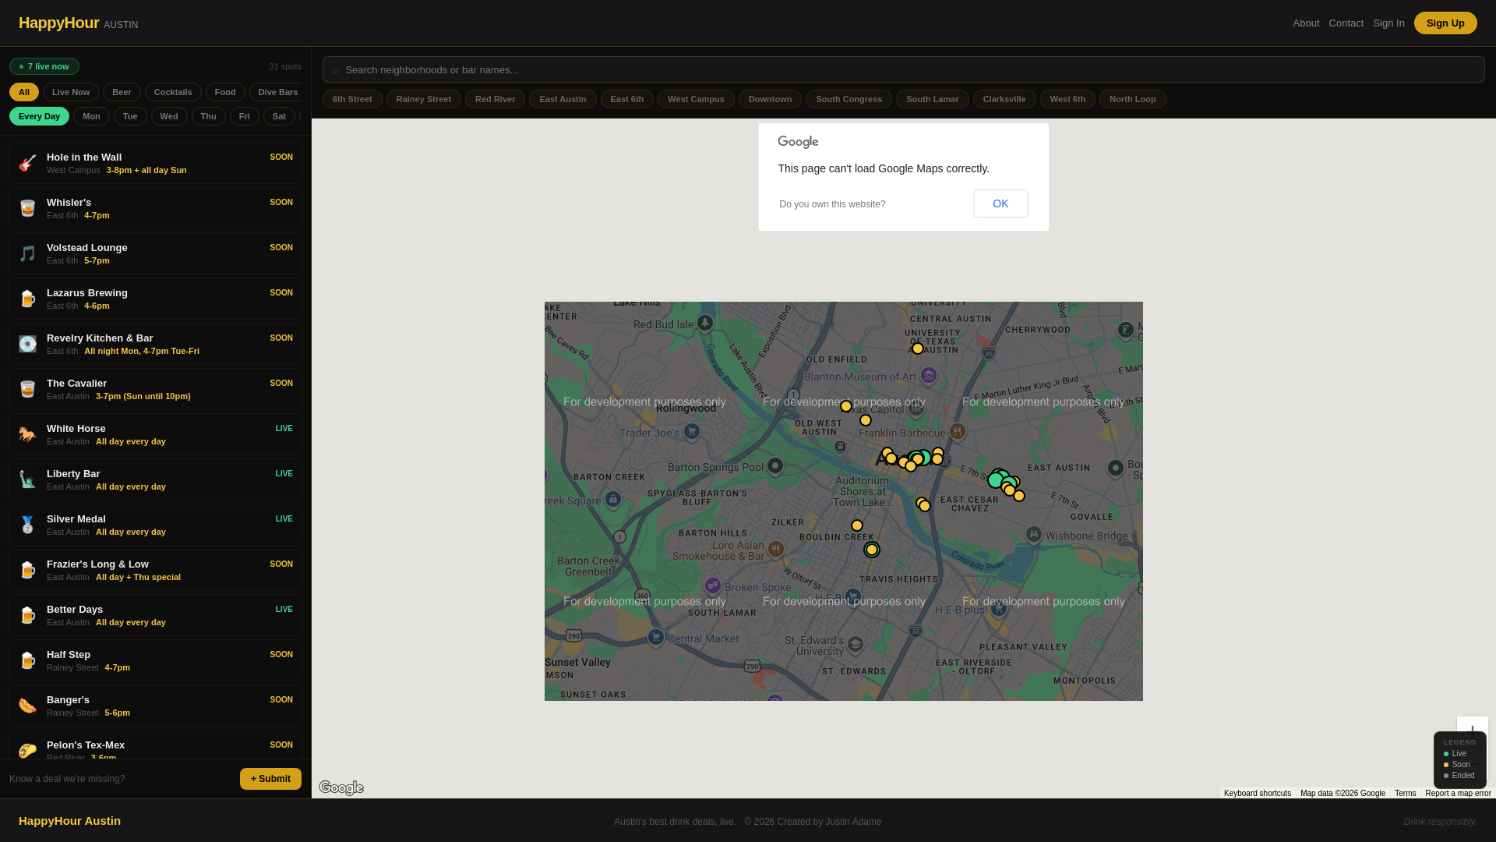Image resolution: width=1496 pixels, height=842 pixels.
Task: Click the beer icon for Frazier's Long & Low
Action: coord(27,570)
